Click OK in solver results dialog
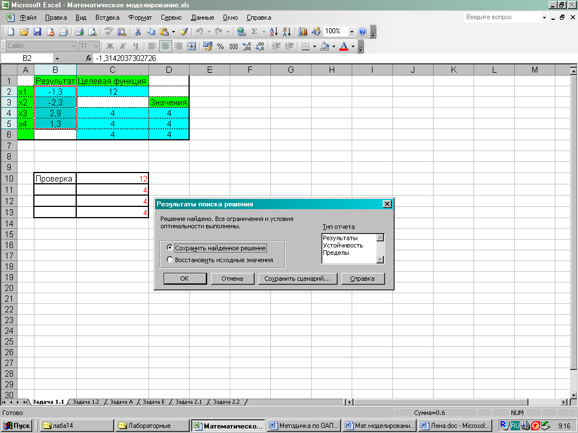The width and height of the screenshot is (578, 433). [x=185, y=279]
